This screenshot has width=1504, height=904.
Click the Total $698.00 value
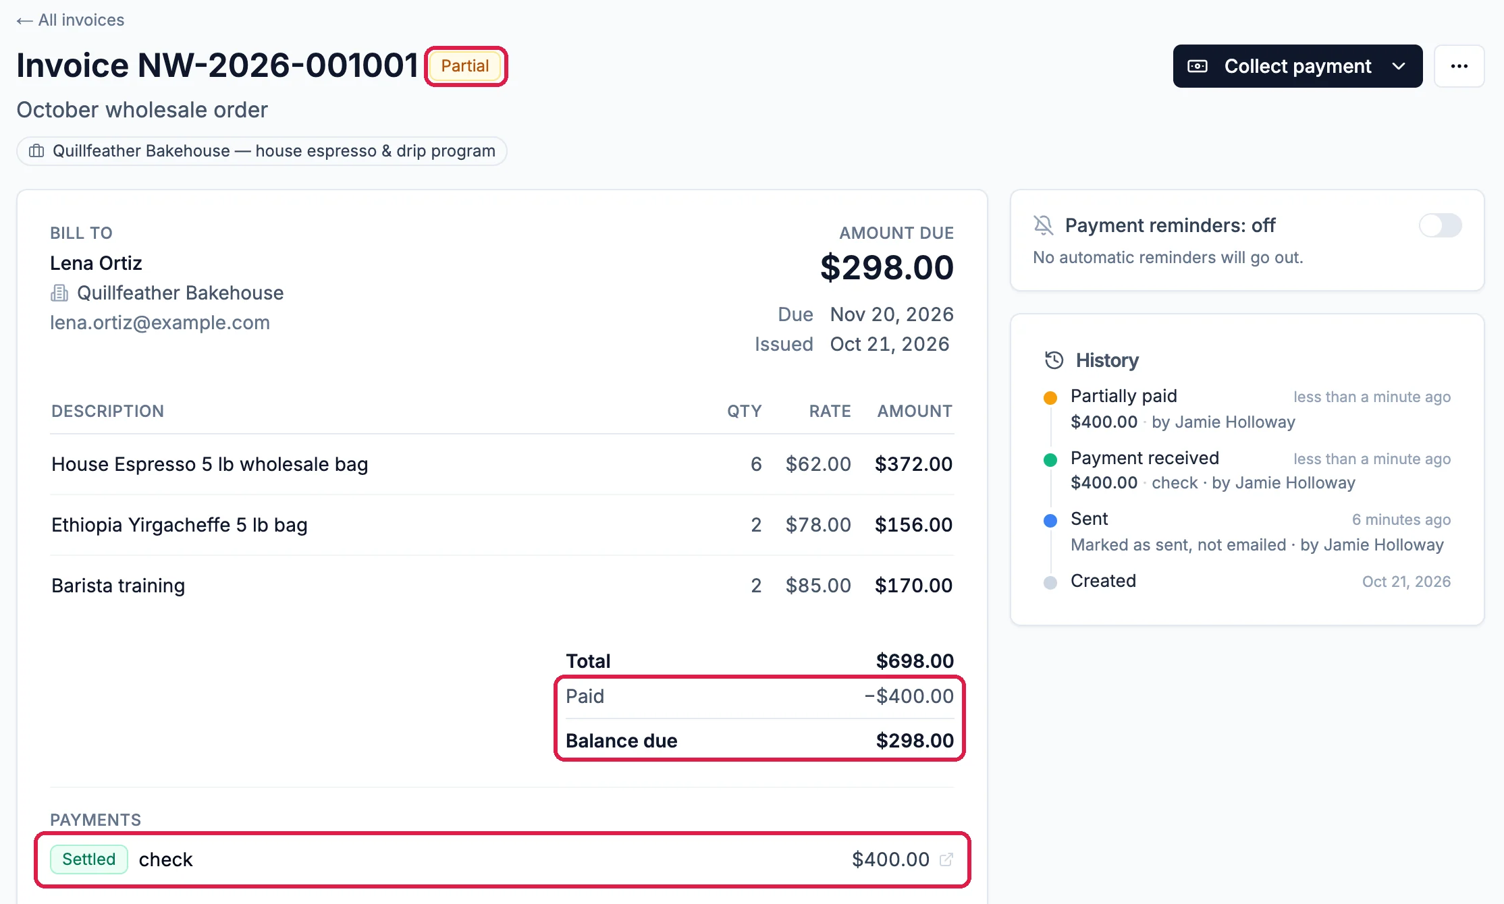[x=915, y=661]
